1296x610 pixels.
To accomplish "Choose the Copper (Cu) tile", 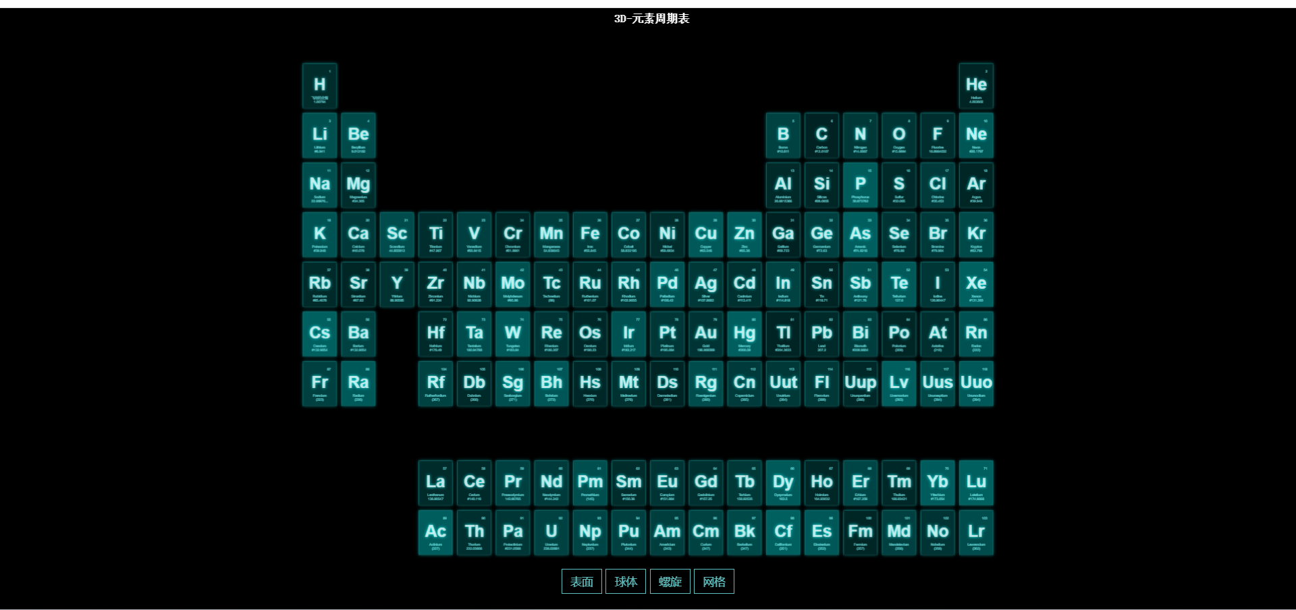I will tap(706, 235).
